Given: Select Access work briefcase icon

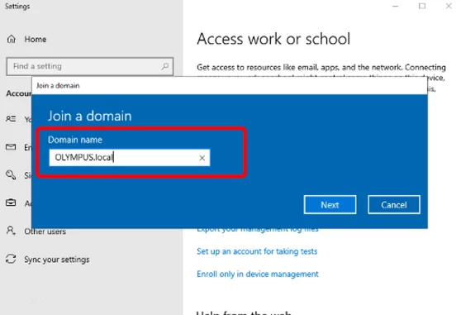Looking at the screenshot, I should tap(11, 203).
